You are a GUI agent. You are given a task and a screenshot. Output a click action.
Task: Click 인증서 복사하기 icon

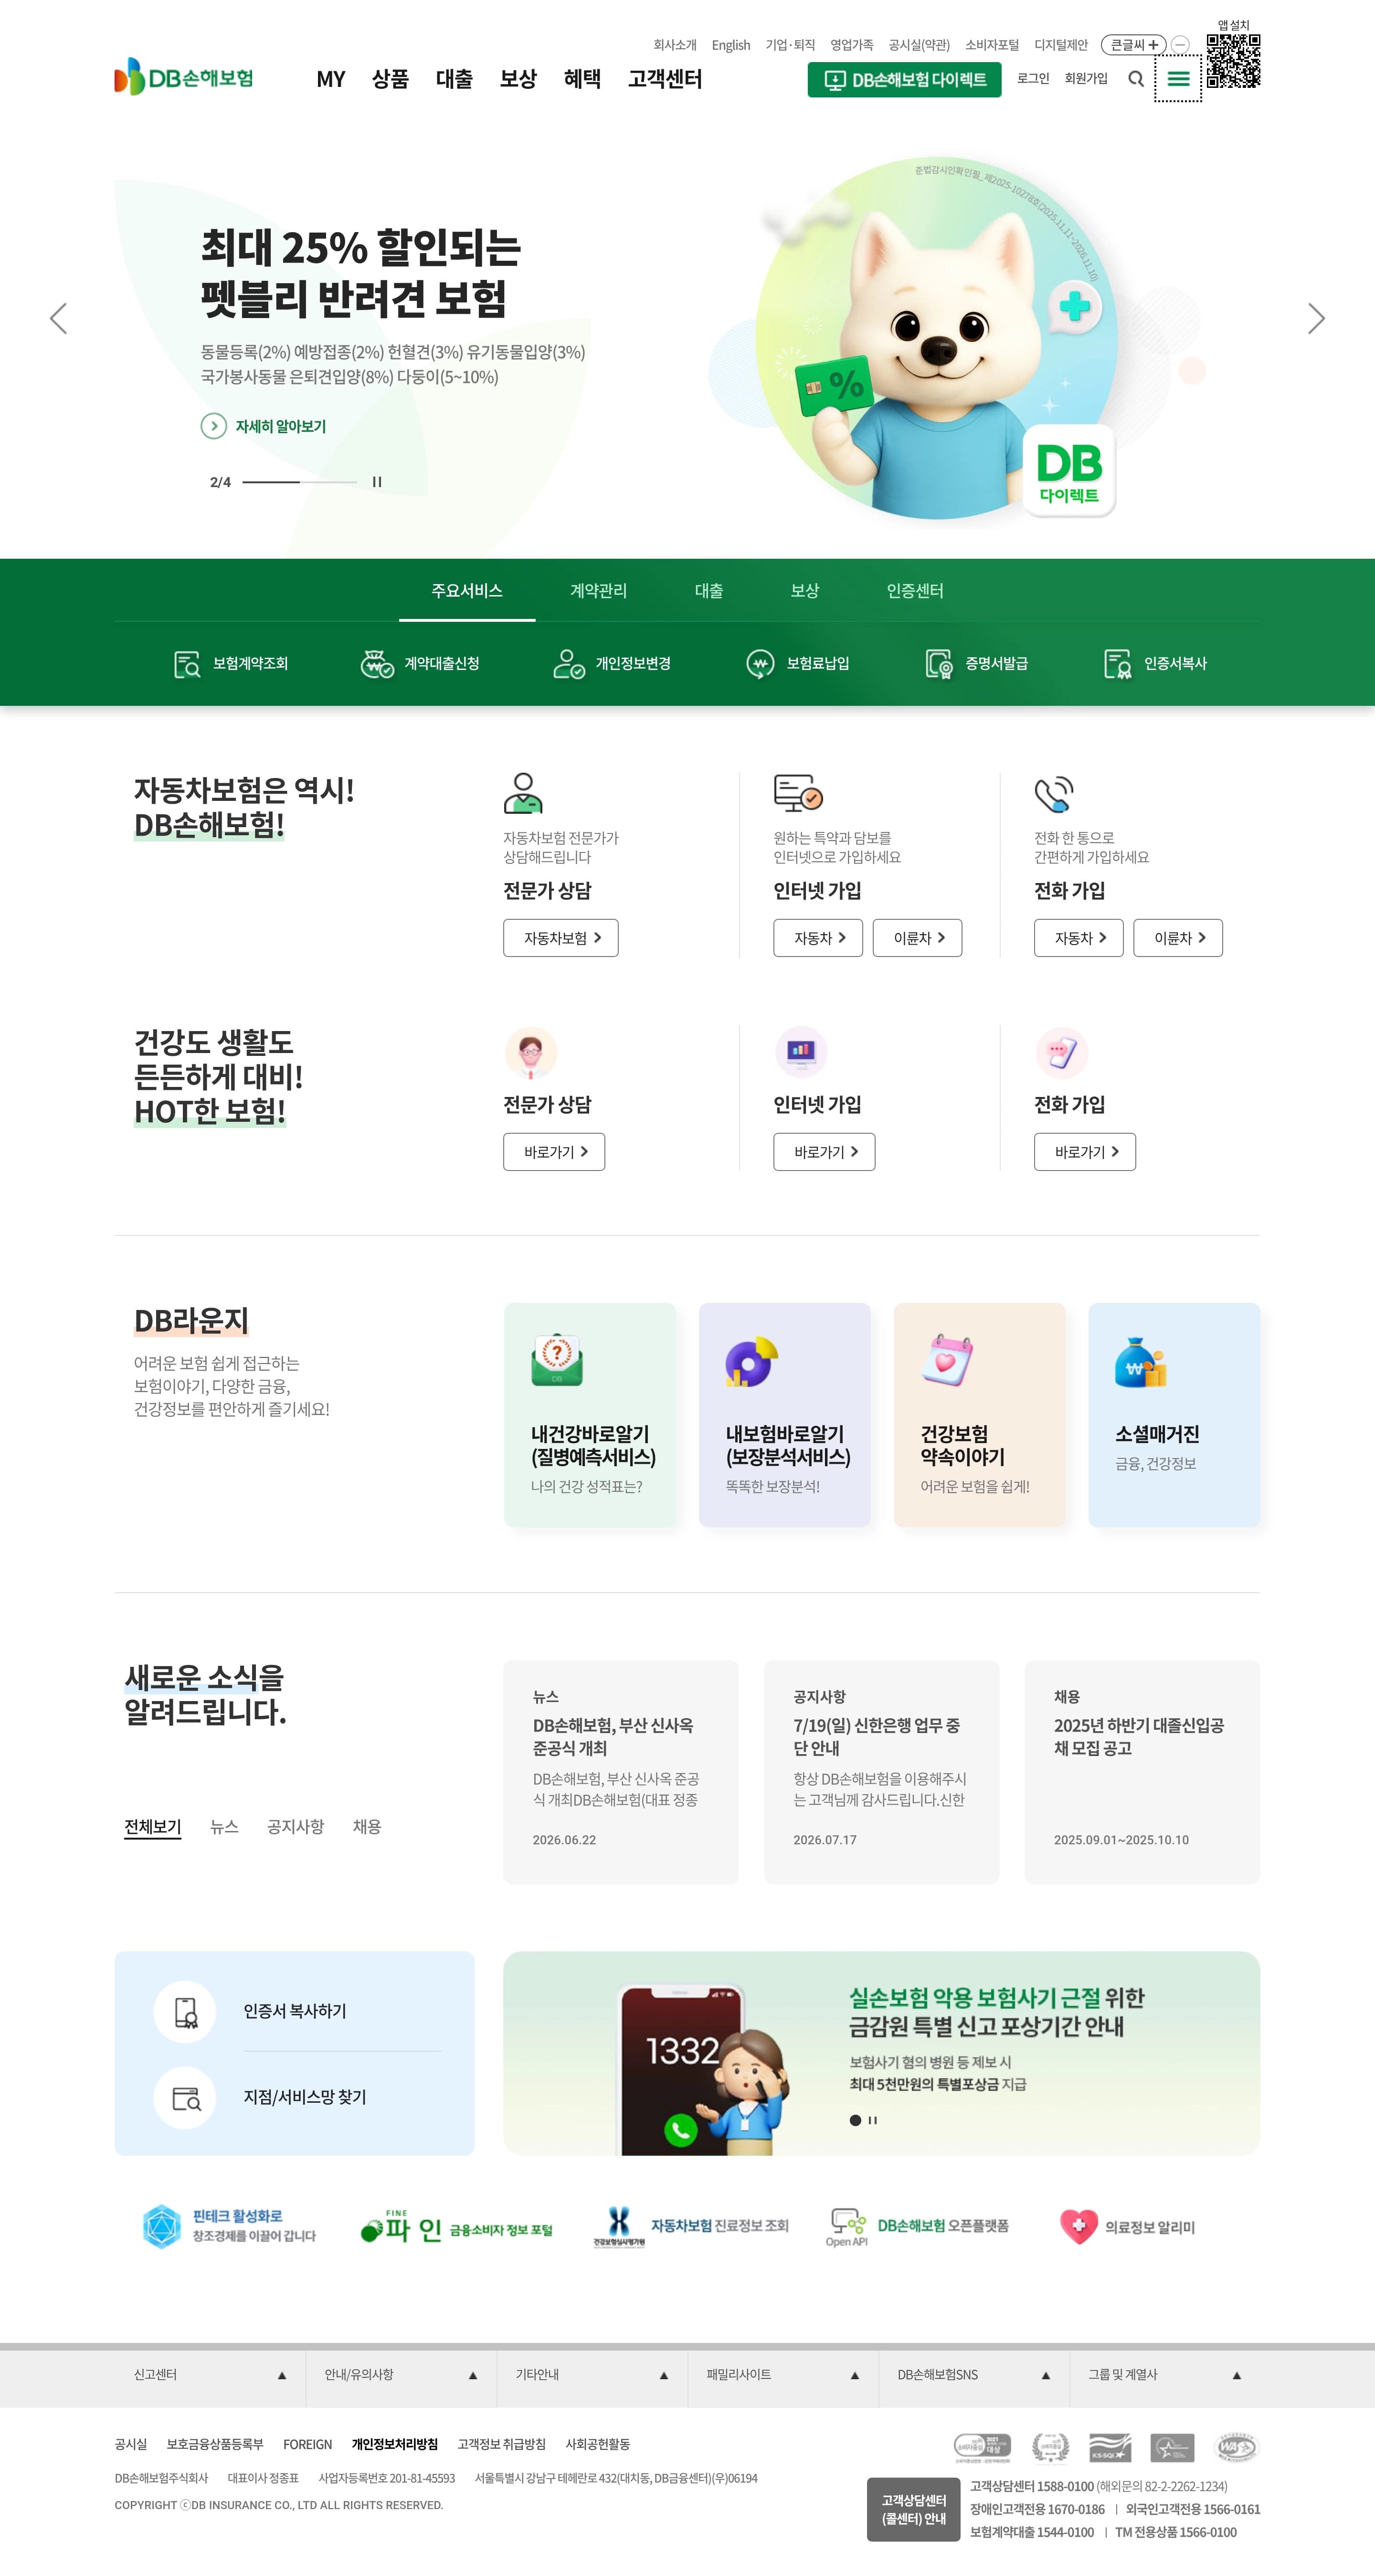click(185, 2012)
